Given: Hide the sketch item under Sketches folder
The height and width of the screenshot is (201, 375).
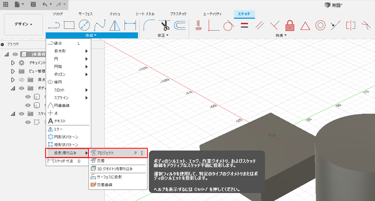Looking at the screenshot, I should click(x=28, y=122).
